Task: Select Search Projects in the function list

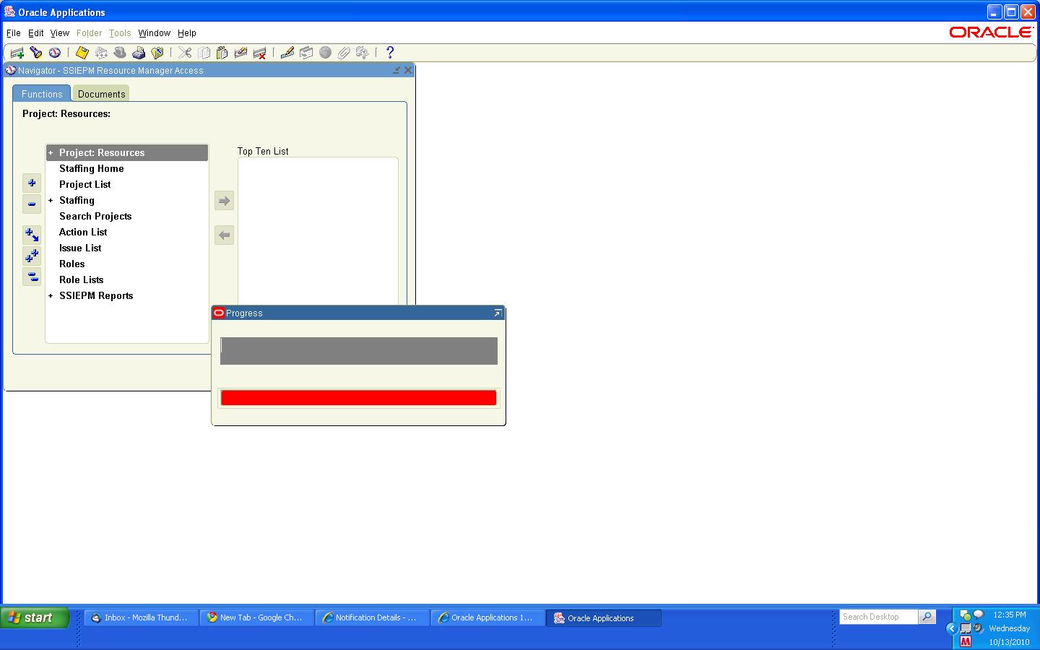Action: [x=95, y=217]
